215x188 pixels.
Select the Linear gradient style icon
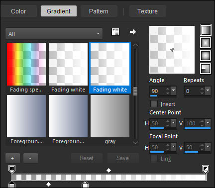(206, 30)
